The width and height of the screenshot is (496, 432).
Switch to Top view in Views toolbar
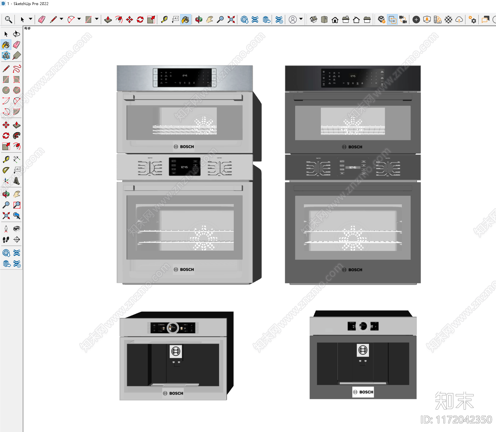point(324,20)
